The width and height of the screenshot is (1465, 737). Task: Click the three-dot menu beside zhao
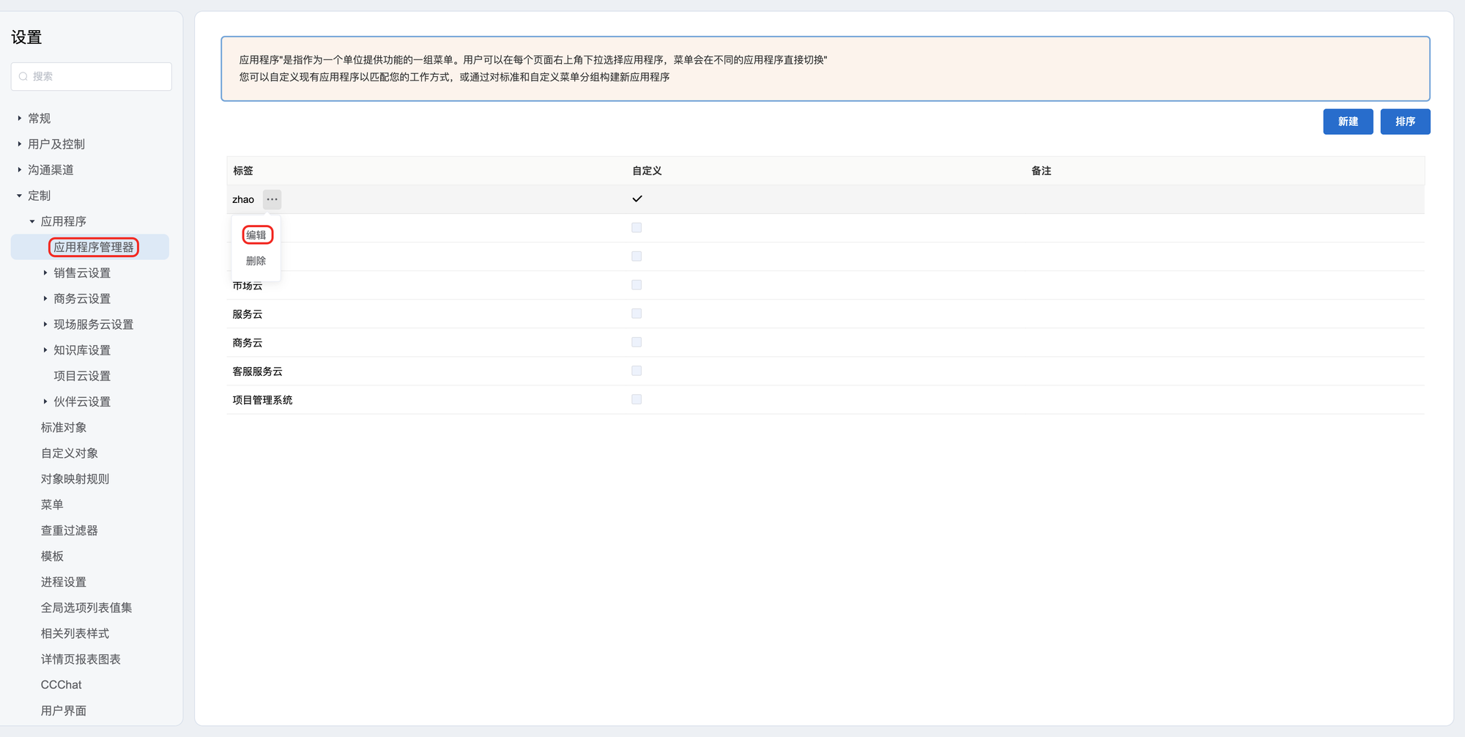tap(272, 199)
